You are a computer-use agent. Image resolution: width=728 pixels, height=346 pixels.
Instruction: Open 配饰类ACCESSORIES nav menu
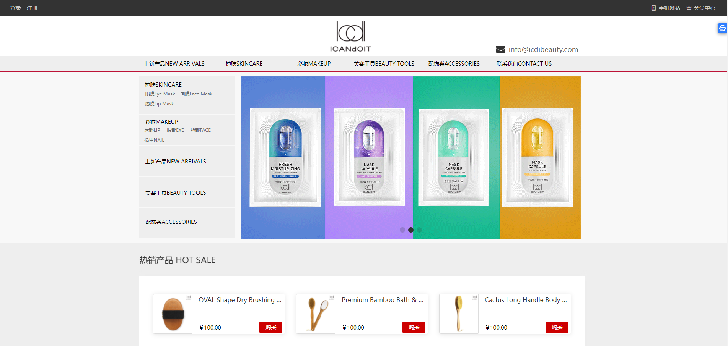click(454, 64)
